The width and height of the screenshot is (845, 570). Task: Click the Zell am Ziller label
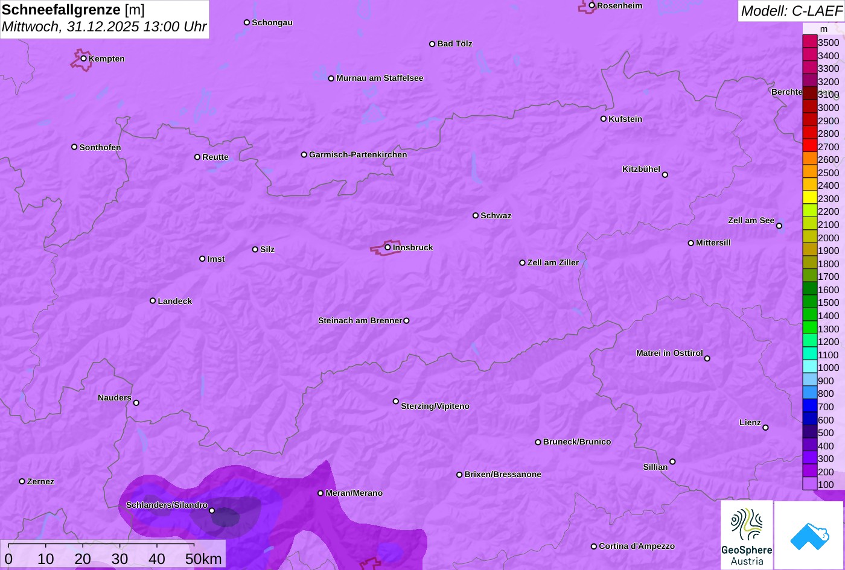pos(553,263)
